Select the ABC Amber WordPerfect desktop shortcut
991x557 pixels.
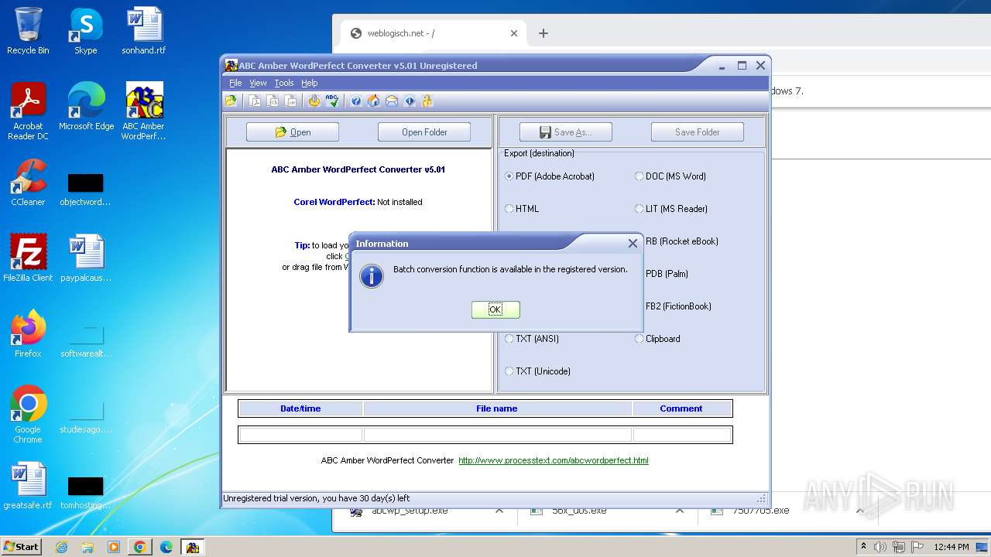(144, 111)
